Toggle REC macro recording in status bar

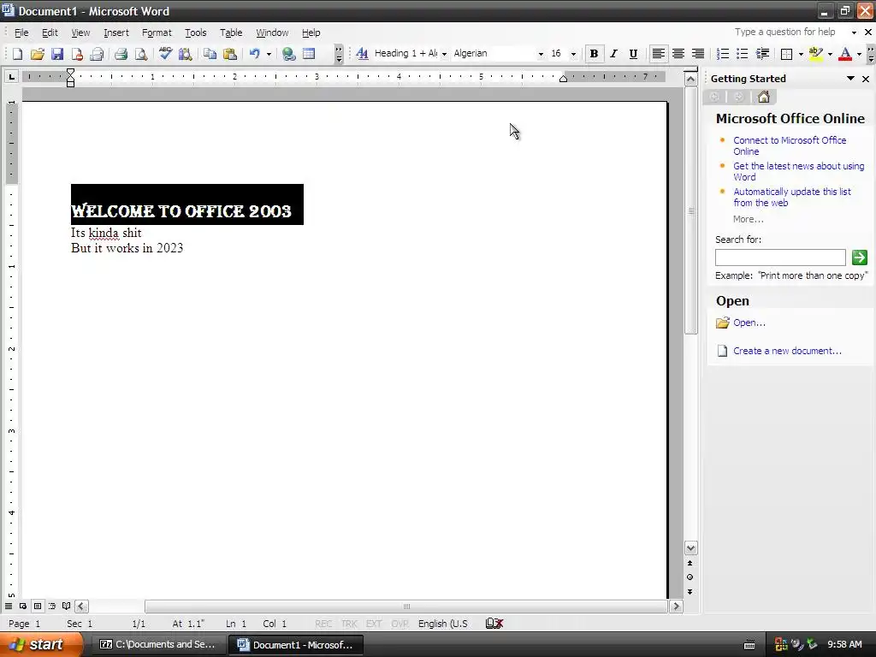point(323,624)
